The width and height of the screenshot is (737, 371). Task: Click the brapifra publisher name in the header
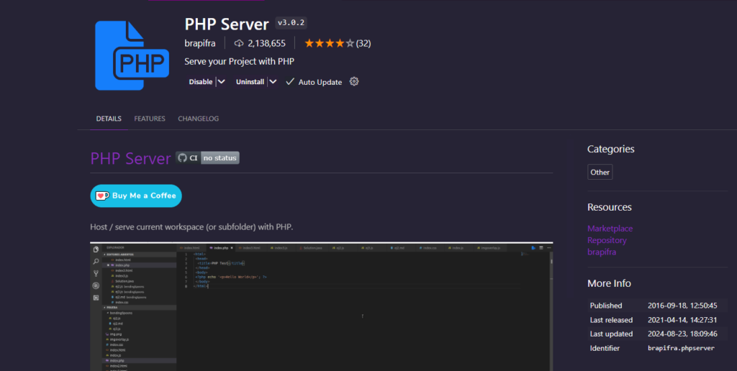coord(200,43)
